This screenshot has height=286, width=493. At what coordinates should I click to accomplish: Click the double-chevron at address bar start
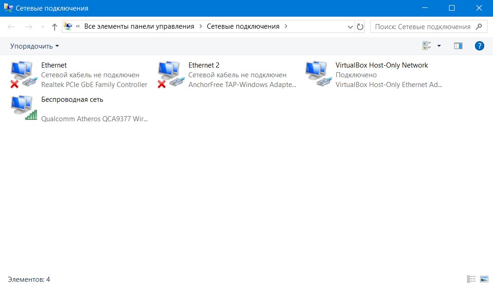coord(78,26)
